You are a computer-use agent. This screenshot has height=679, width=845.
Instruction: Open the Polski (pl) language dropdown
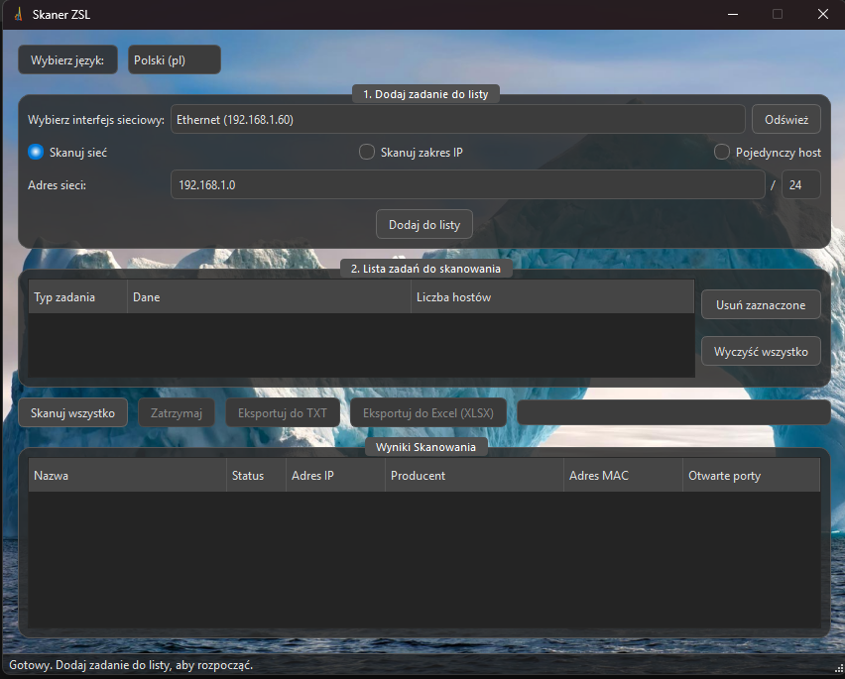pyautogui.click(x=175, y=59)
